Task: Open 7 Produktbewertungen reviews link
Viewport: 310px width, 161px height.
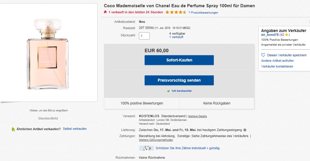Action: tap(203, 12)
